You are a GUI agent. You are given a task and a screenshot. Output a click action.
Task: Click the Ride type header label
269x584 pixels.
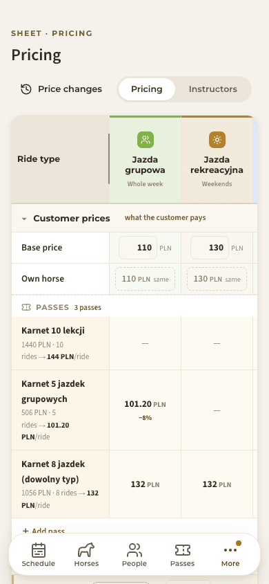pos(39,159)
